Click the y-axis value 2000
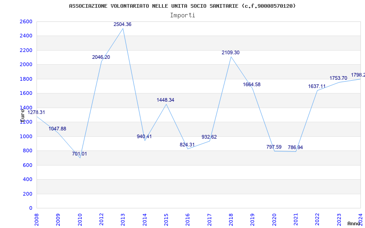 (26, 64)
